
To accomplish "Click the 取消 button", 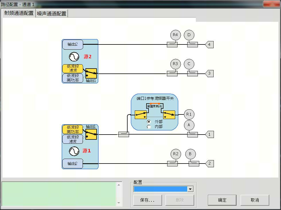I will [x=255, y=200].
